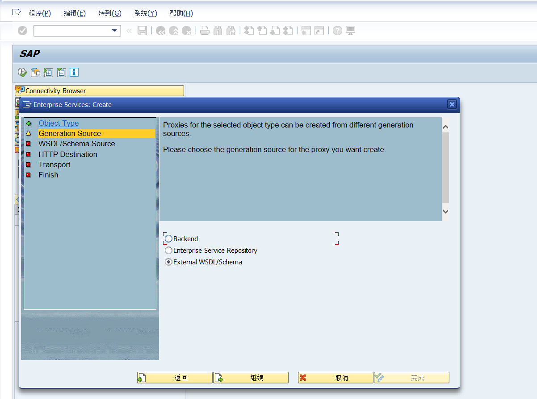The image size is (537, 399).
Task: Click the First Page icon
Action: (249, 31)
